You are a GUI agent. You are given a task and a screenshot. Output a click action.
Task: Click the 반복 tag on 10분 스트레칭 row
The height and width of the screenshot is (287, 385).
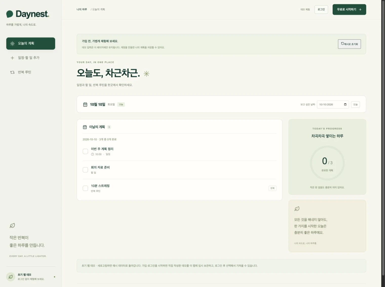[x=272, y=188]
